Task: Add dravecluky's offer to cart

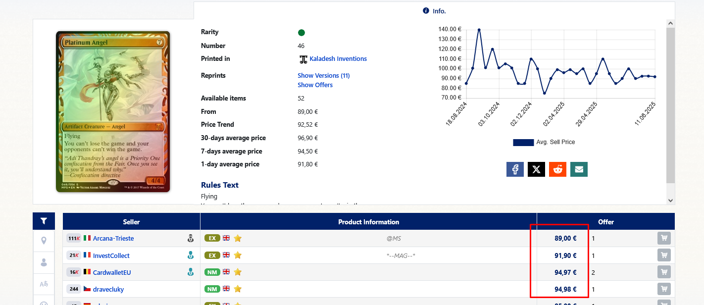Action: click(663, 289)
